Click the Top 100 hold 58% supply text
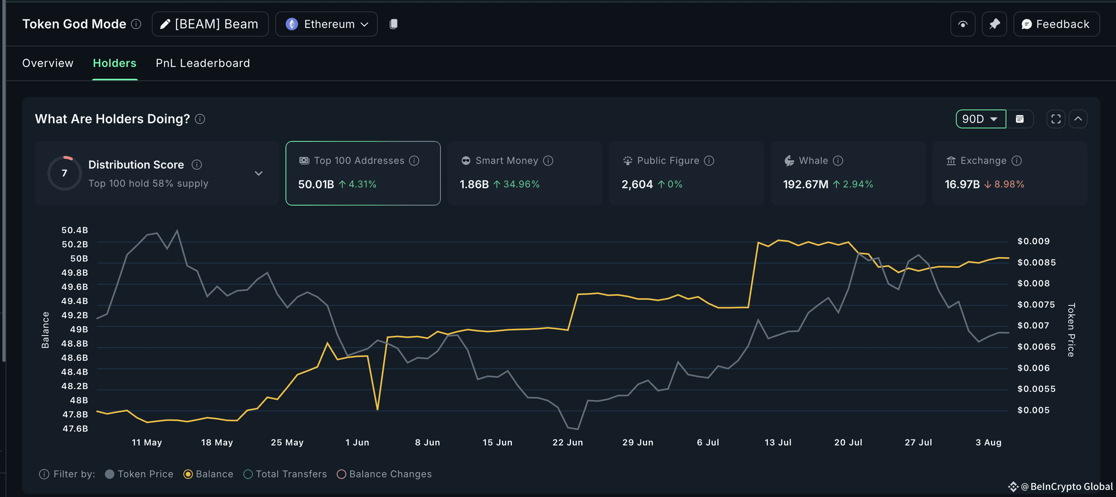 pyautogui.click(x=148, y=184)
